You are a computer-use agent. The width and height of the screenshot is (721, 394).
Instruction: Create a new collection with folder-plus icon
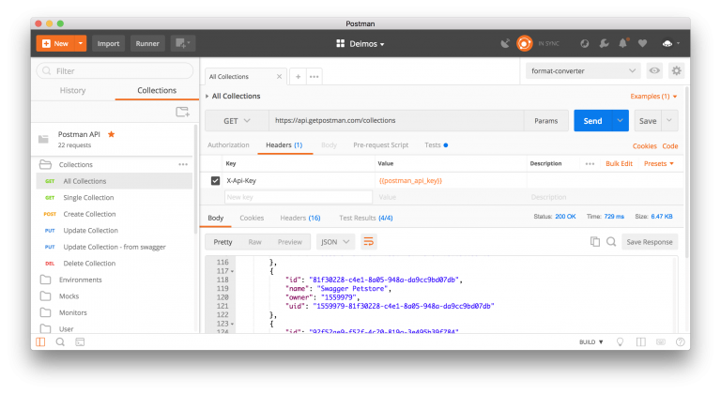pos(182,112)
